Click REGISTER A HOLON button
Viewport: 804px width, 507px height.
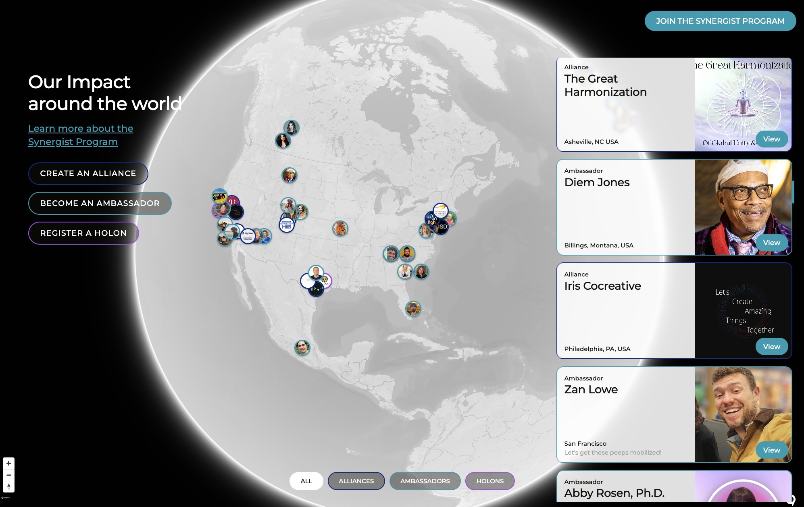click(x=83, y=233)
